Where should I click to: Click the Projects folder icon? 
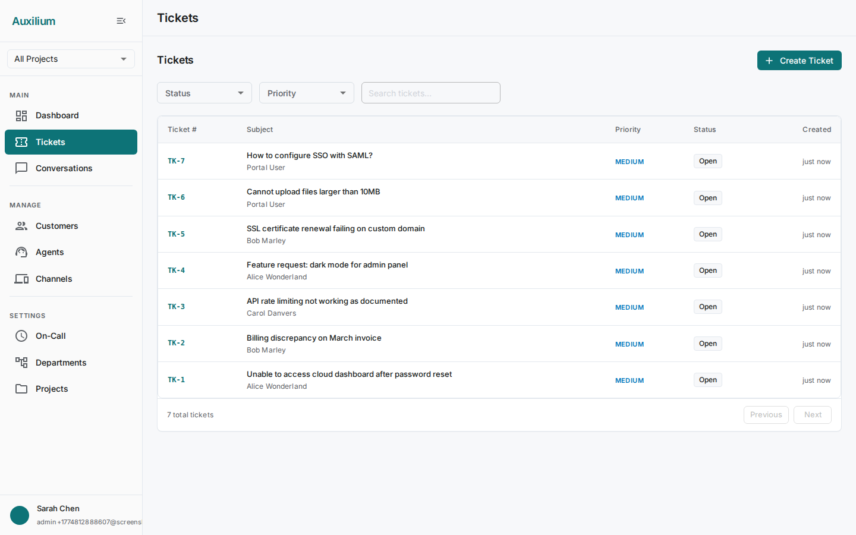pyautogui.click(x=21, y=389)
